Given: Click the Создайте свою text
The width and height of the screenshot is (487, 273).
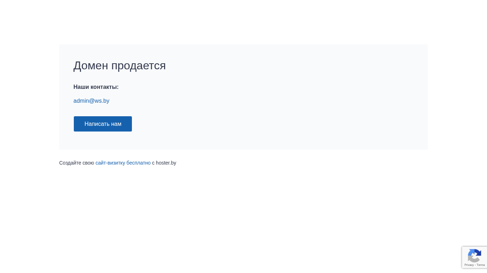Looking at the screenshot, I should coord(77,163).
